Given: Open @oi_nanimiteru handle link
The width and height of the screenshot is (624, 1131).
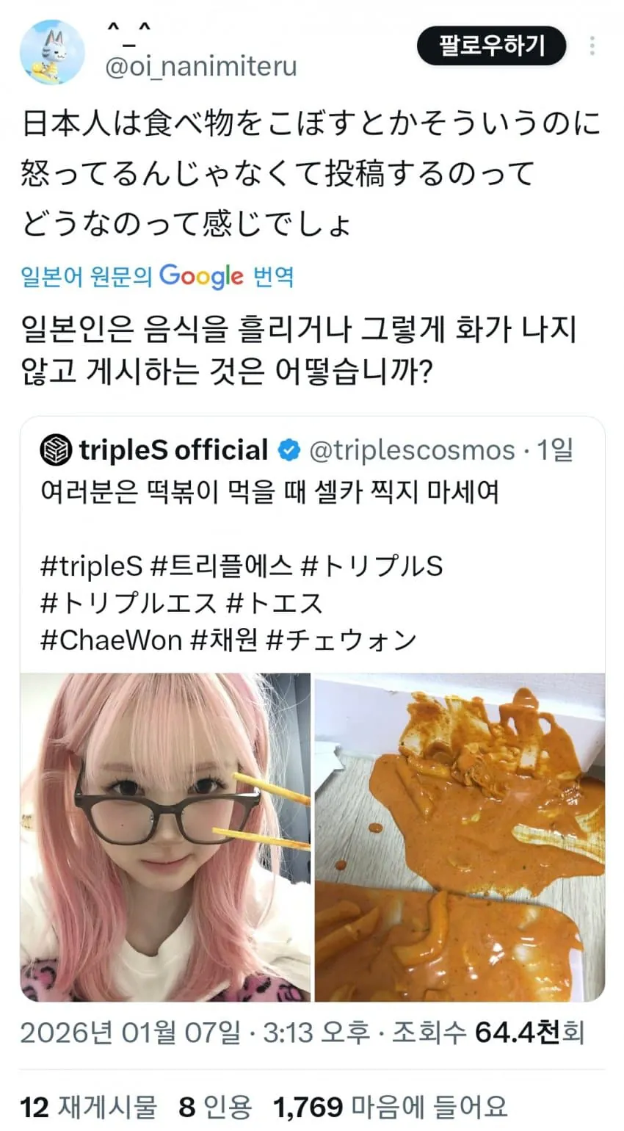Looking at the screenshot, I should click(x=201, y=67).
